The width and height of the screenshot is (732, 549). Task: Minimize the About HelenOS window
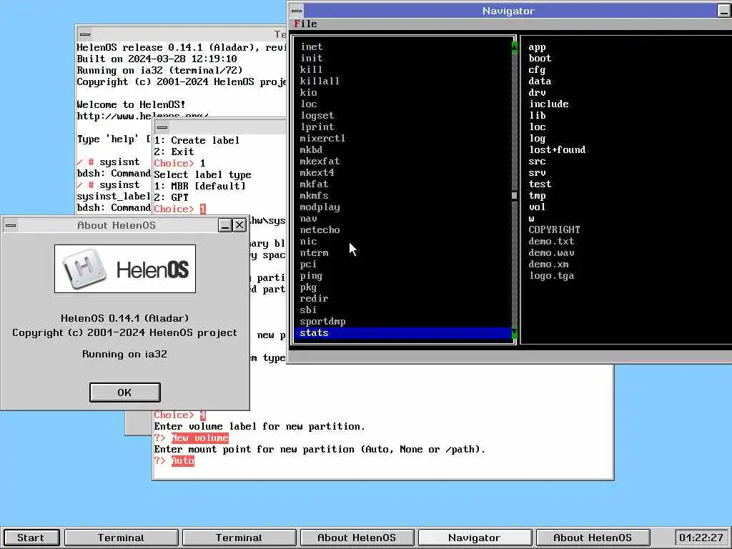pos(225,225)
